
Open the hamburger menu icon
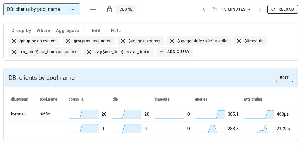pos(93,9)
